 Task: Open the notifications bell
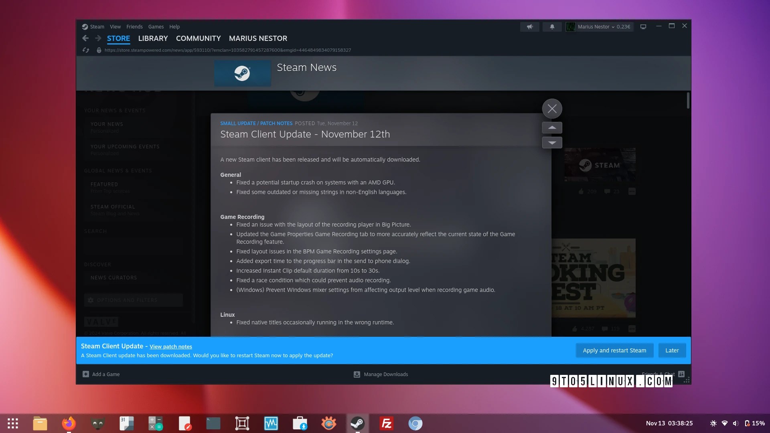[552, 27]
